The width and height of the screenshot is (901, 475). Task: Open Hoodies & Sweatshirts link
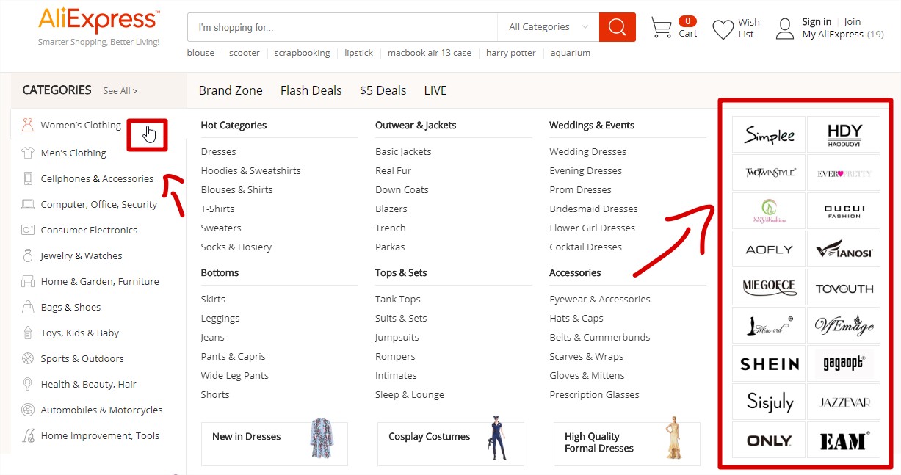(250, 170)
